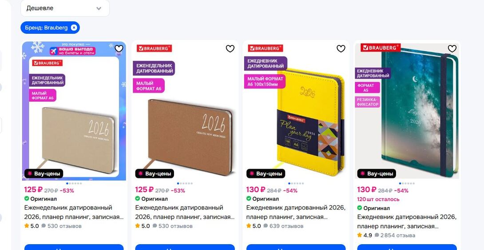This screenshot has width=484, height=250.
Task: Remove the Brauberg brand filter
Action: pyautogui.click(x=74, y=28)
